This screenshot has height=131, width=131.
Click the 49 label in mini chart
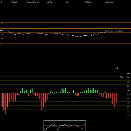pyautogui.click(x=84, y=124)
